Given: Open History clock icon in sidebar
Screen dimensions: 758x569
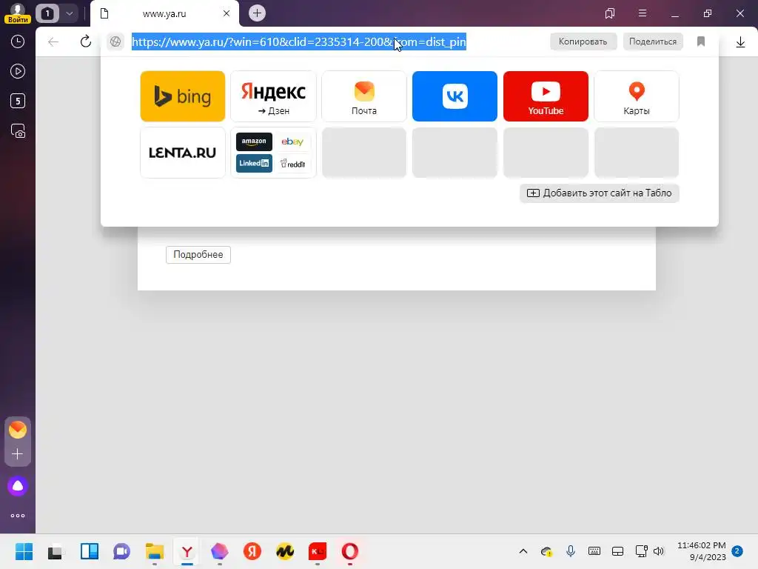Looking at the screenshot, I should [x=18, y=41].
